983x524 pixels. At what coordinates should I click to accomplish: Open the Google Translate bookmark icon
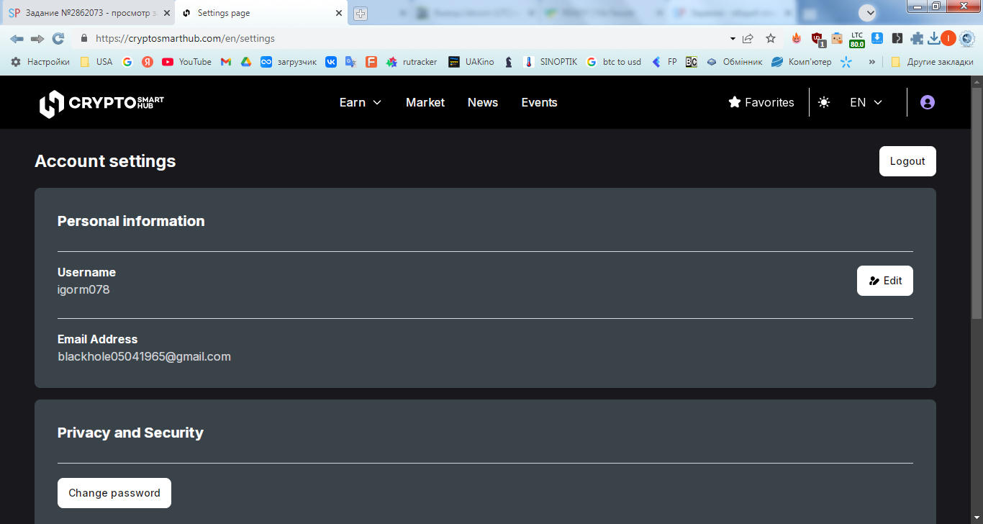351,62
